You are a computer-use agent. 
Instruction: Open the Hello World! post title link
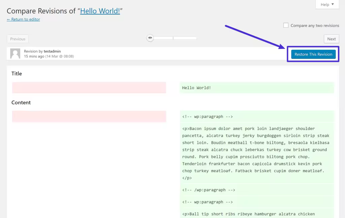pos(100,11)
